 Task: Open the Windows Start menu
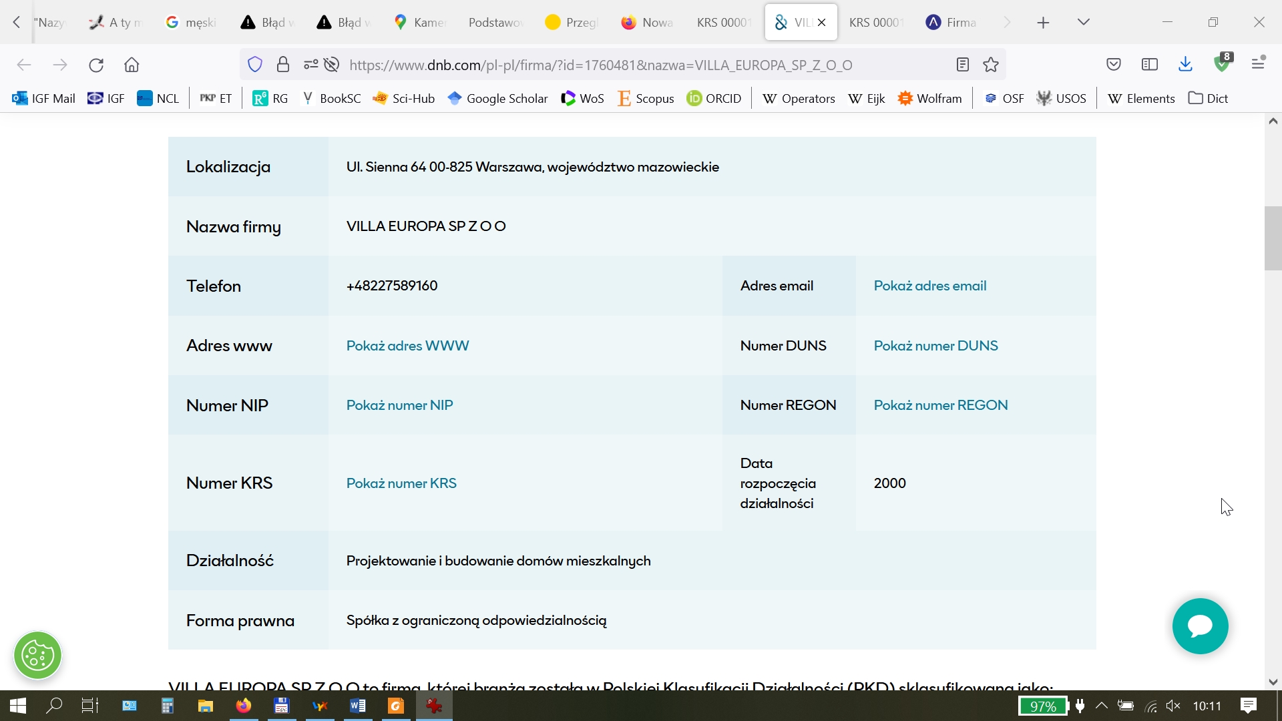18,706
